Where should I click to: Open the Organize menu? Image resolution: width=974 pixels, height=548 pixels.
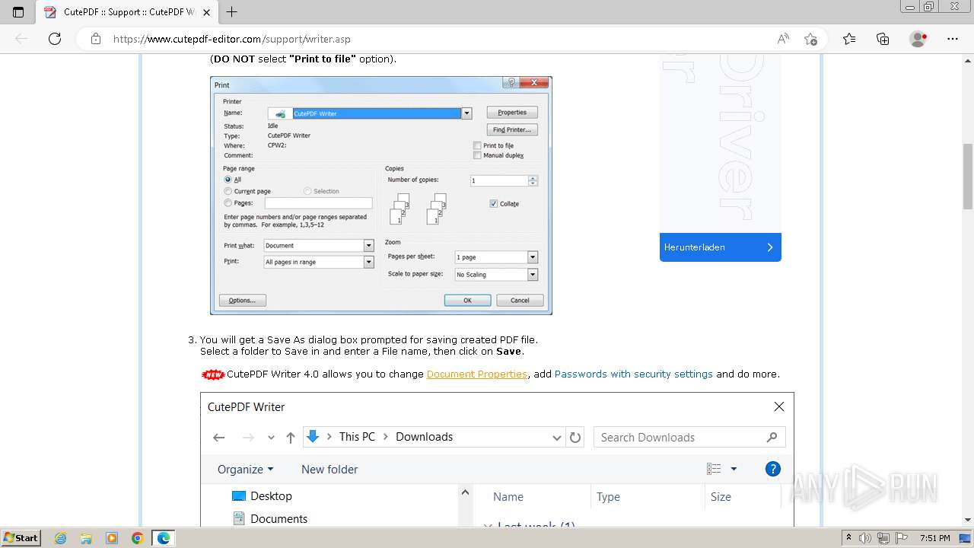(x=245, y=470)
